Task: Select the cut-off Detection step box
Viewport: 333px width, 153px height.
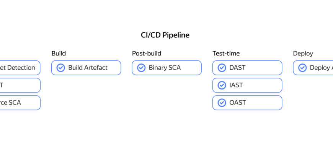Action: point(19,68)
